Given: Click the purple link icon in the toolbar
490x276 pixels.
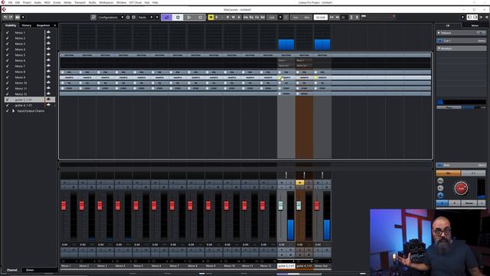Looking at the screenshot, I should 166,17.
